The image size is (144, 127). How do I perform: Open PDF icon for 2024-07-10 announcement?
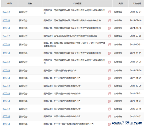[x=109, y=21]
